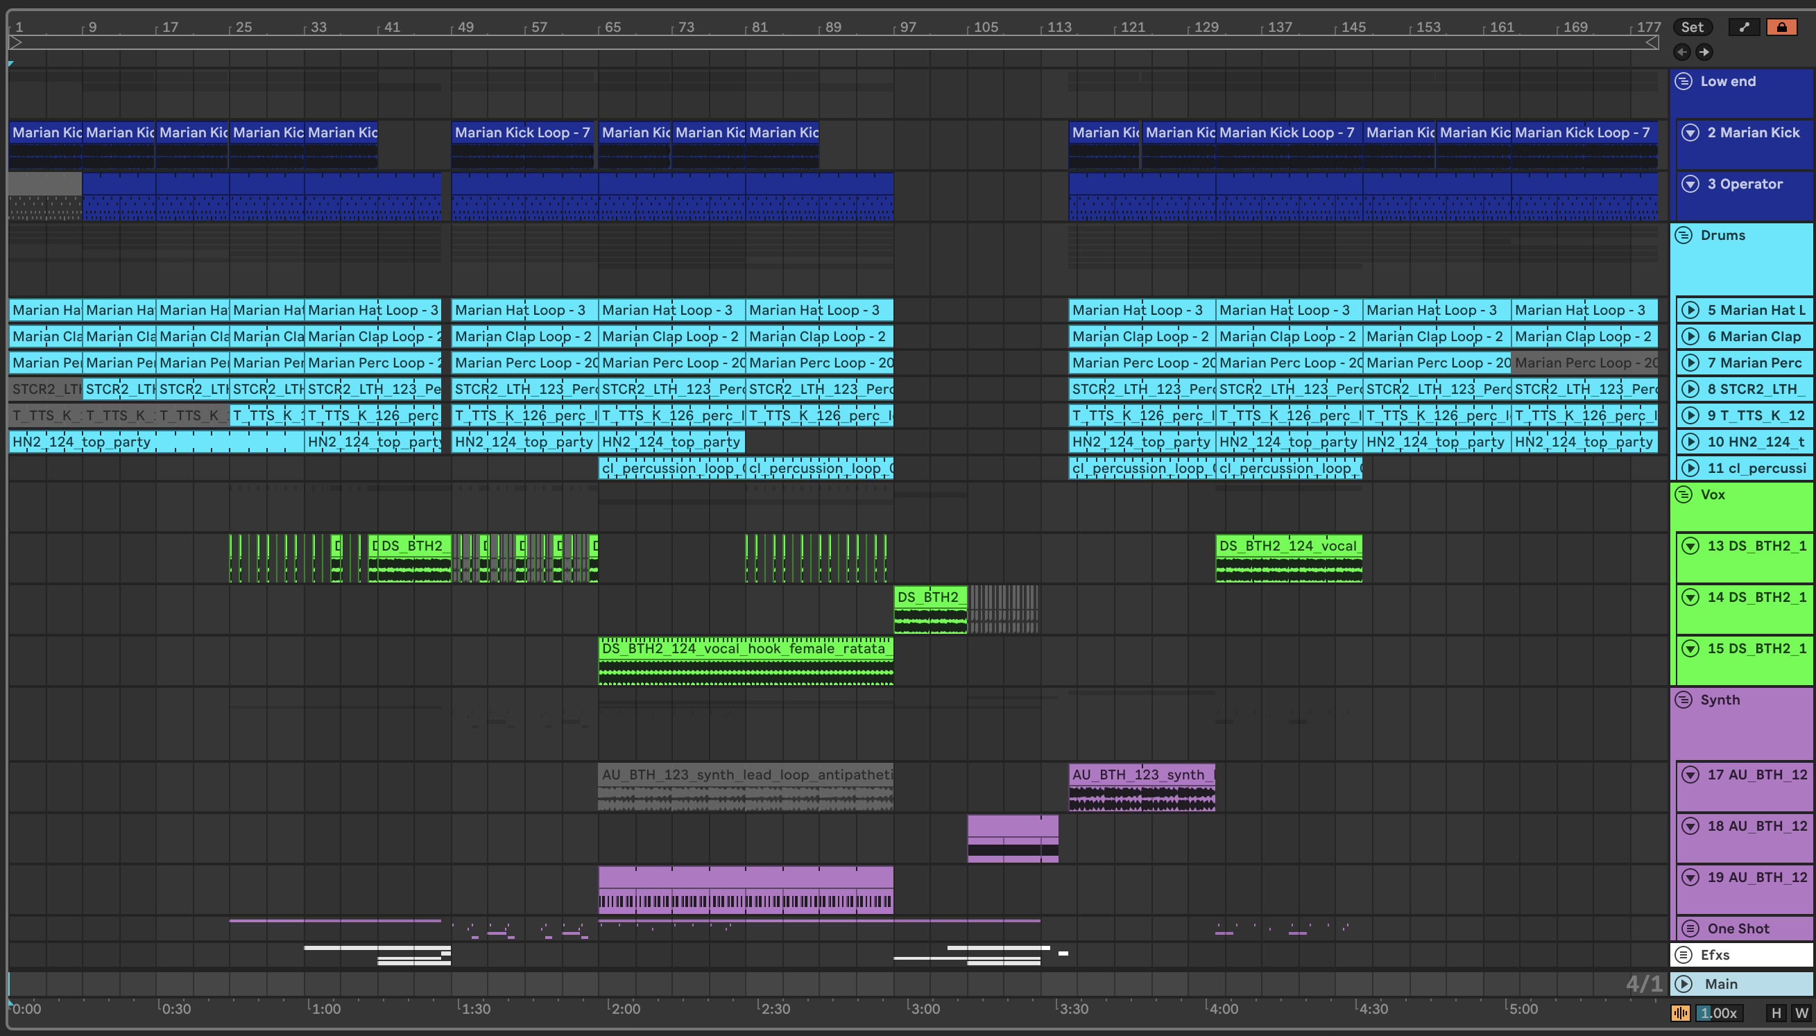Jump to previous locator arrow

pyautogui.click(x=1682, y=52)
